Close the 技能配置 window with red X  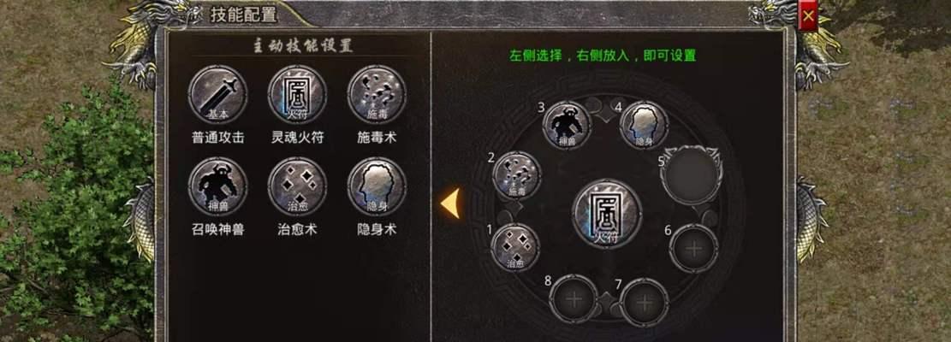point(808,16)
